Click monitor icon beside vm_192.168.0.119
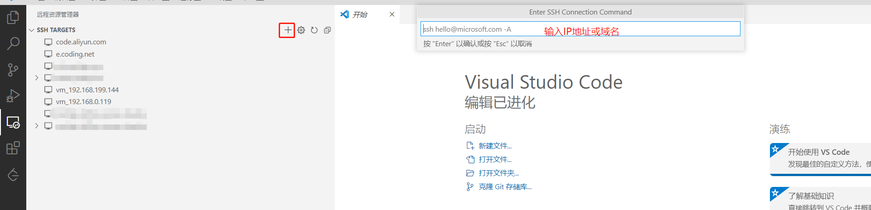This screenshot has height=210, width=871. 48,101
